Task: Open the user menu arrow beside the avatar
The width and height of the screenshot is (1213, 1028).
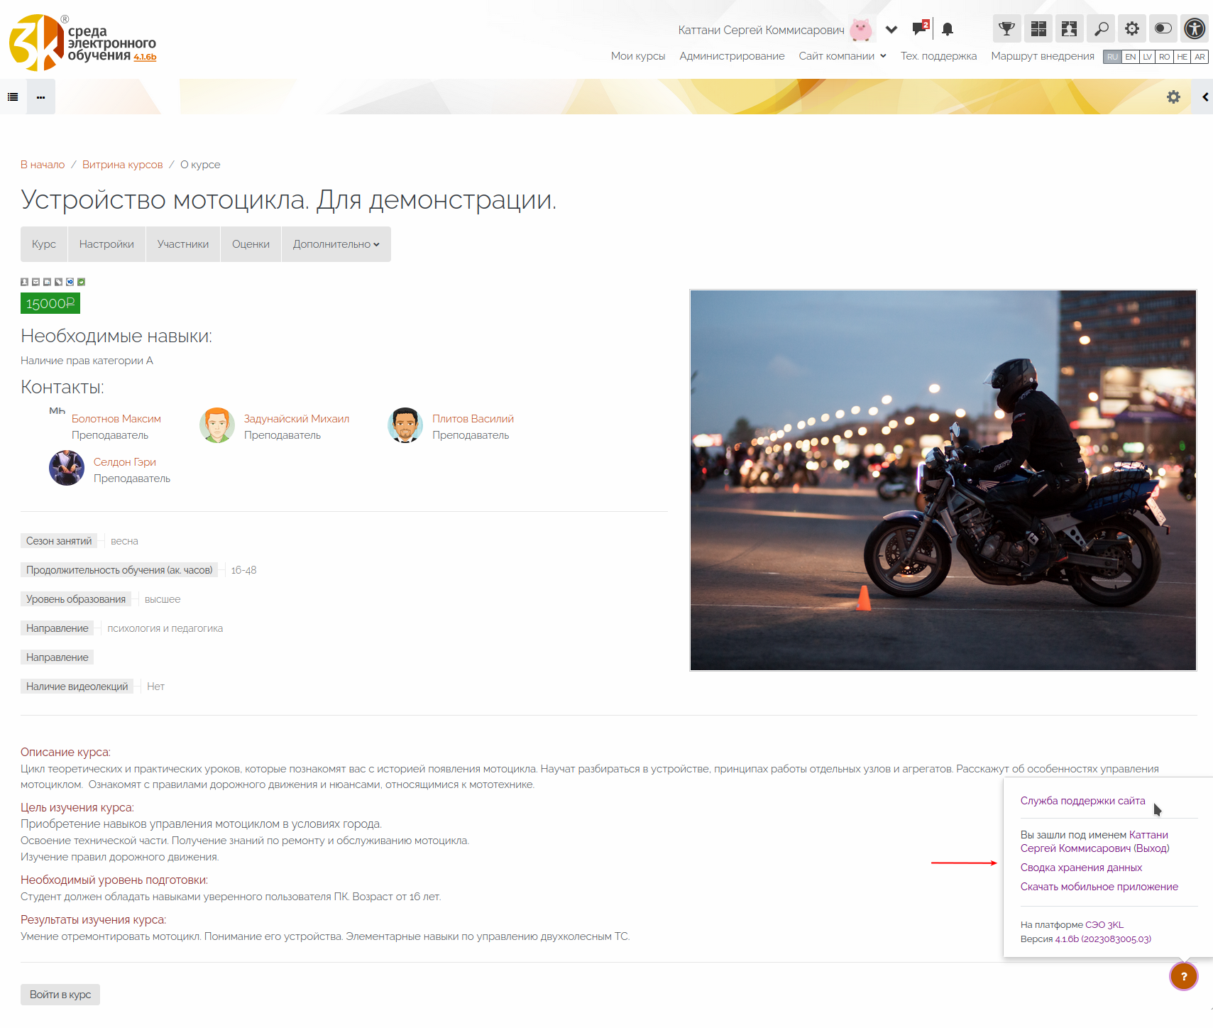Action: [891, 29]
